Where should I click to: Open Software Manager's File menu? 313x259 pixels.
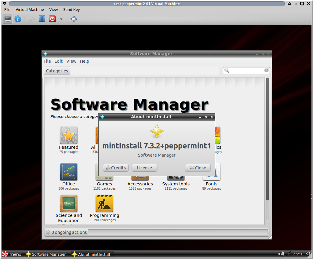coord(47,61)
